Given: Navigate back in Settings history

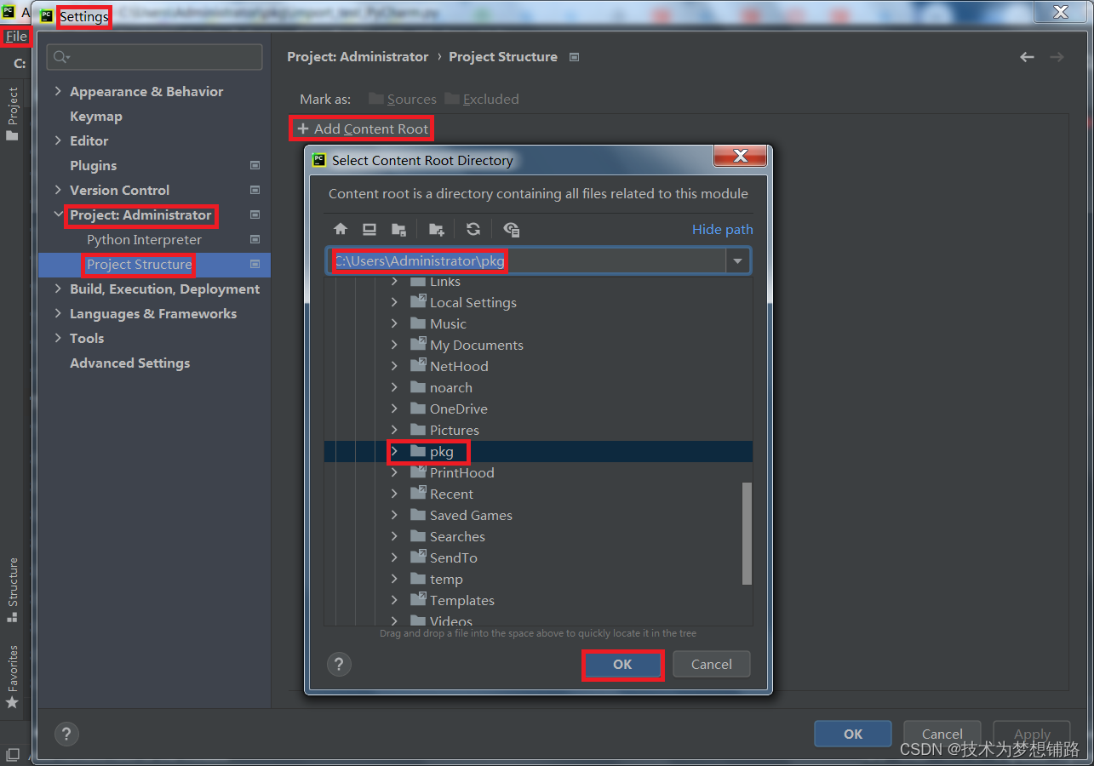Looking at the screenshot, I should [1027, 57].
